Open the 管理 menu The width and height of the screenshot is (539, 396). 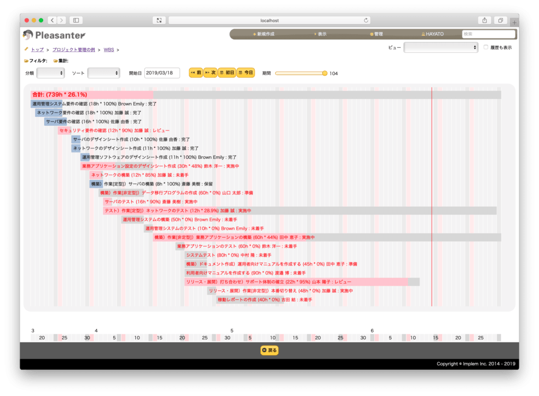[376, 34]
